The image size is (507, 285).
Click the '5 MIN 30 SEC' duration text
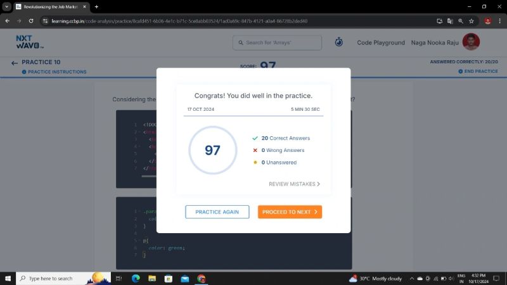click(x=305, y=109)
